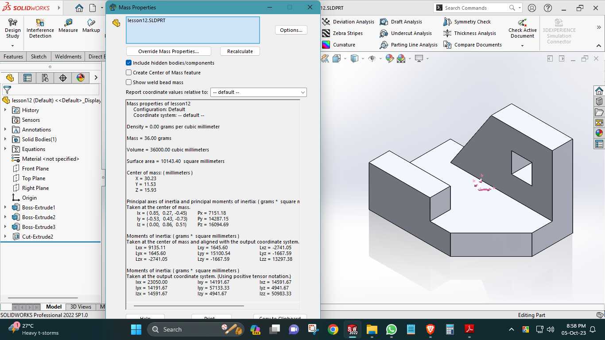Select the Origin in feature tree
Image resolution: width=605 pixels, height=340 pixels.
coord(29,198)
